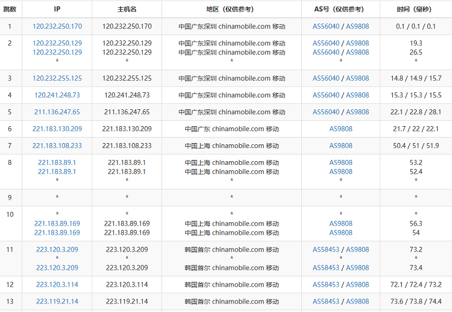The height and width of the screenshot is (312, 452).
Task: Open AS9808 link in hop 7 row
Action: pos(341,145)
